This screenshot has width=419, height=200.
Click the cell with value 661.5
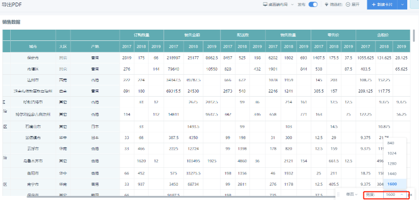pos(334,161)
